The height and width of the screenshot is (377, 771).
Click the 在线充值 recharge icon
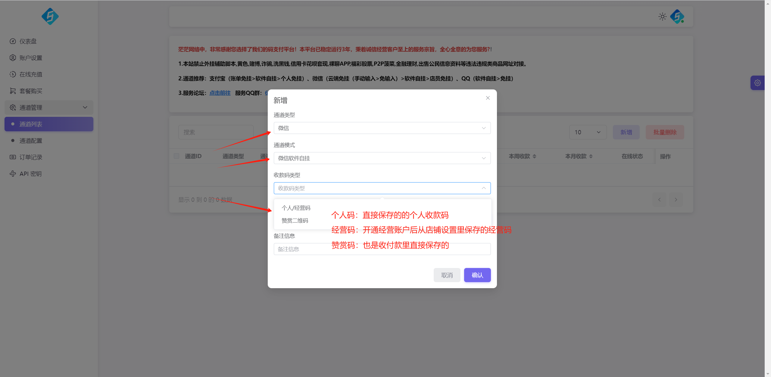(x=13, y=74)
